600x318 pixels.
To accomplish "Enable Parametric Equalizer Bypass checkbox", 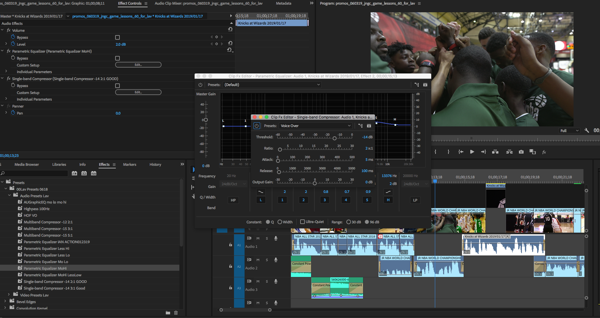I will point(117,58).
